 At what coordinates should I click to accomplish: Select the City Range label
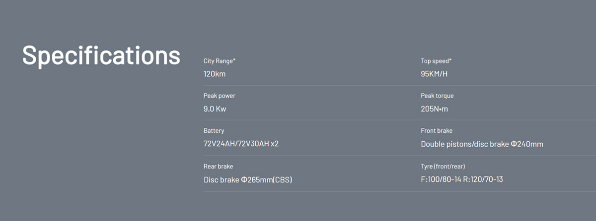[x=220, y=61]
